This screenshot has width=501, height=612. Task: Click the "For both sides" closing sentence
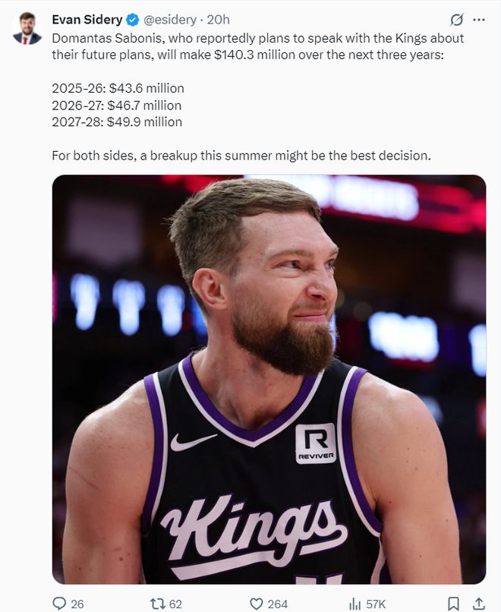(241, 156)
